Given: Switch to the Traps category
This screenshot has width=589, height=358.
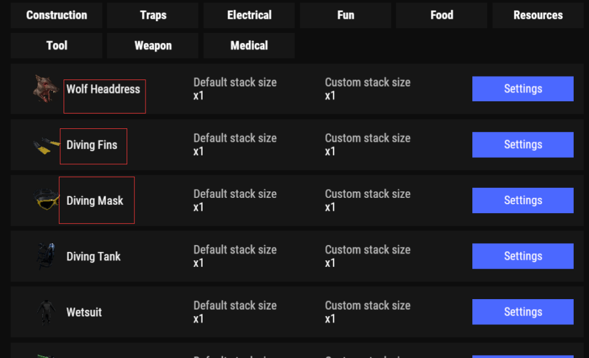Looking at the screenshot, I should tap(153, 15).
